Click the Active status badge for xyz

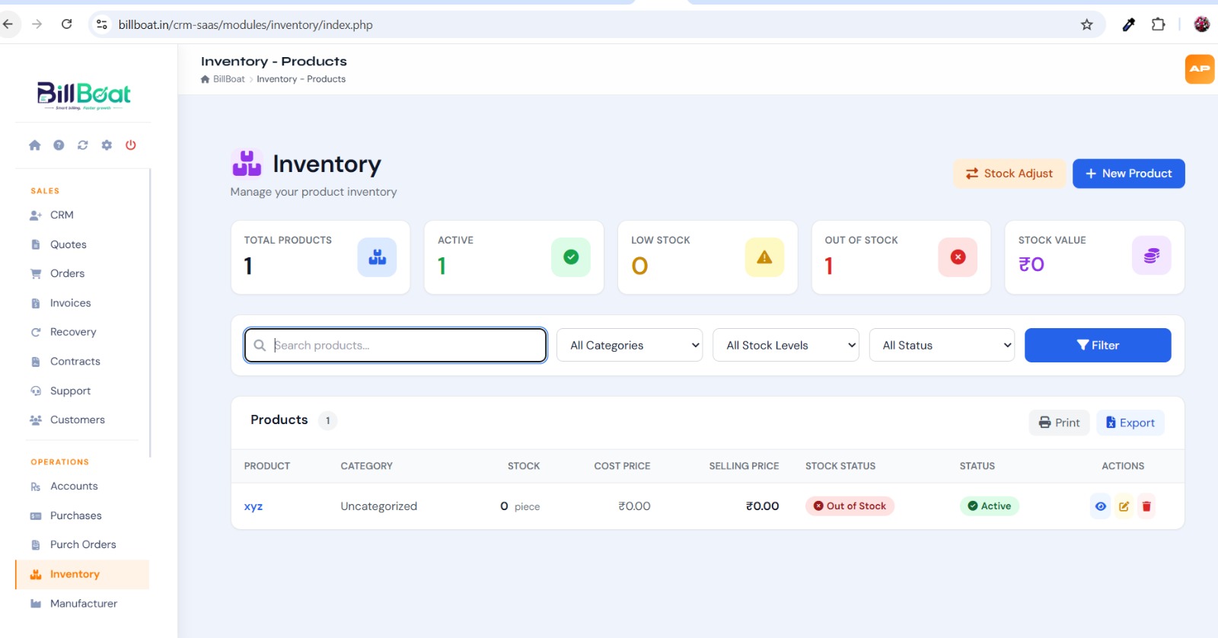tap(989, 506)
